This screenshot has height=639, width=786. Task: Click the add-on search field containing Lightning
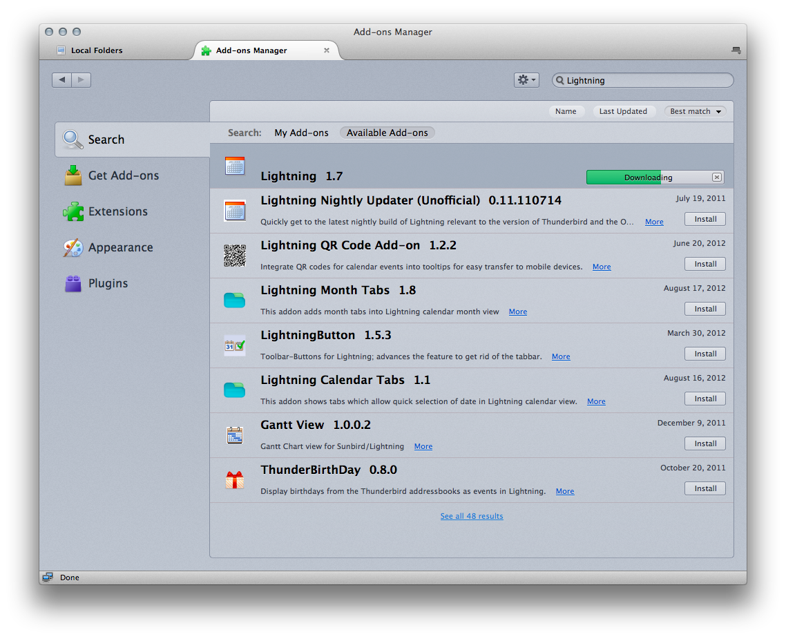pos(646,81)
